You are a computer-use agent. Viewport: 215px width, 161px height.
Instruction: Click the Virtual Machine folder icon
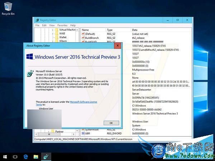57,30
